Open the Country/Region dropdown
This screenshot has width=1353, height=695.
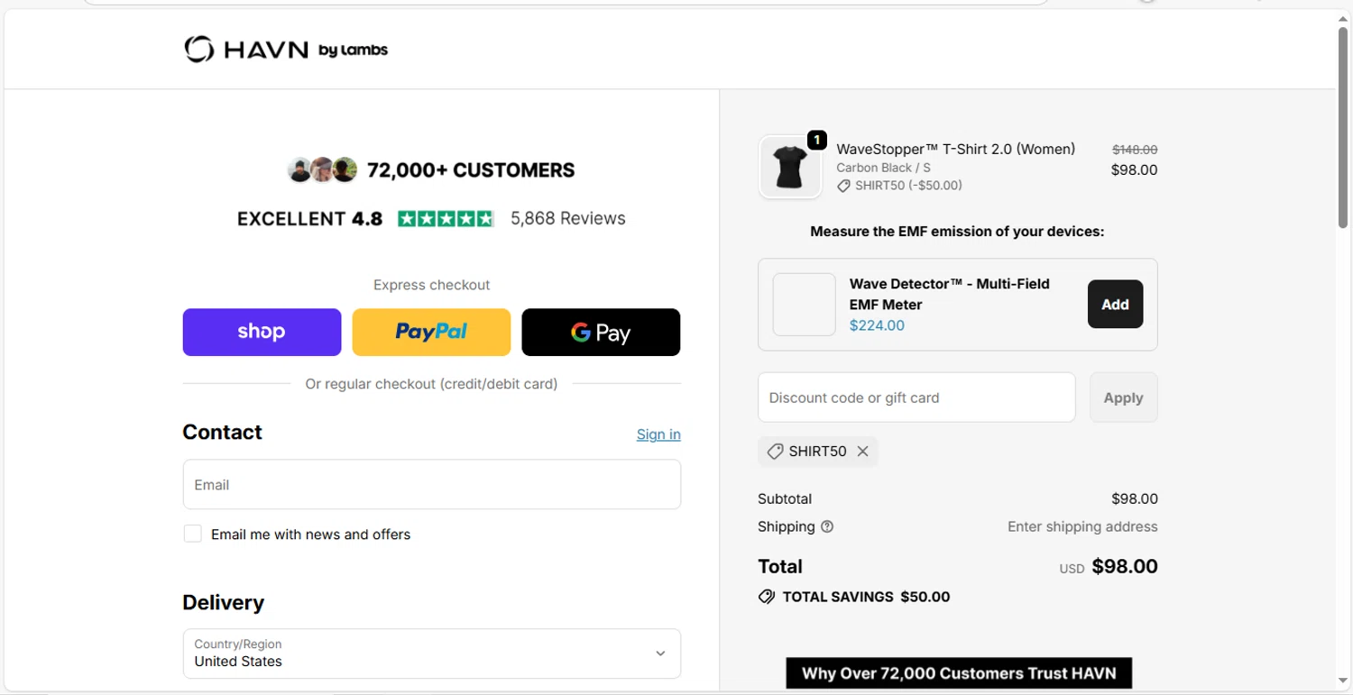point(432,654)
